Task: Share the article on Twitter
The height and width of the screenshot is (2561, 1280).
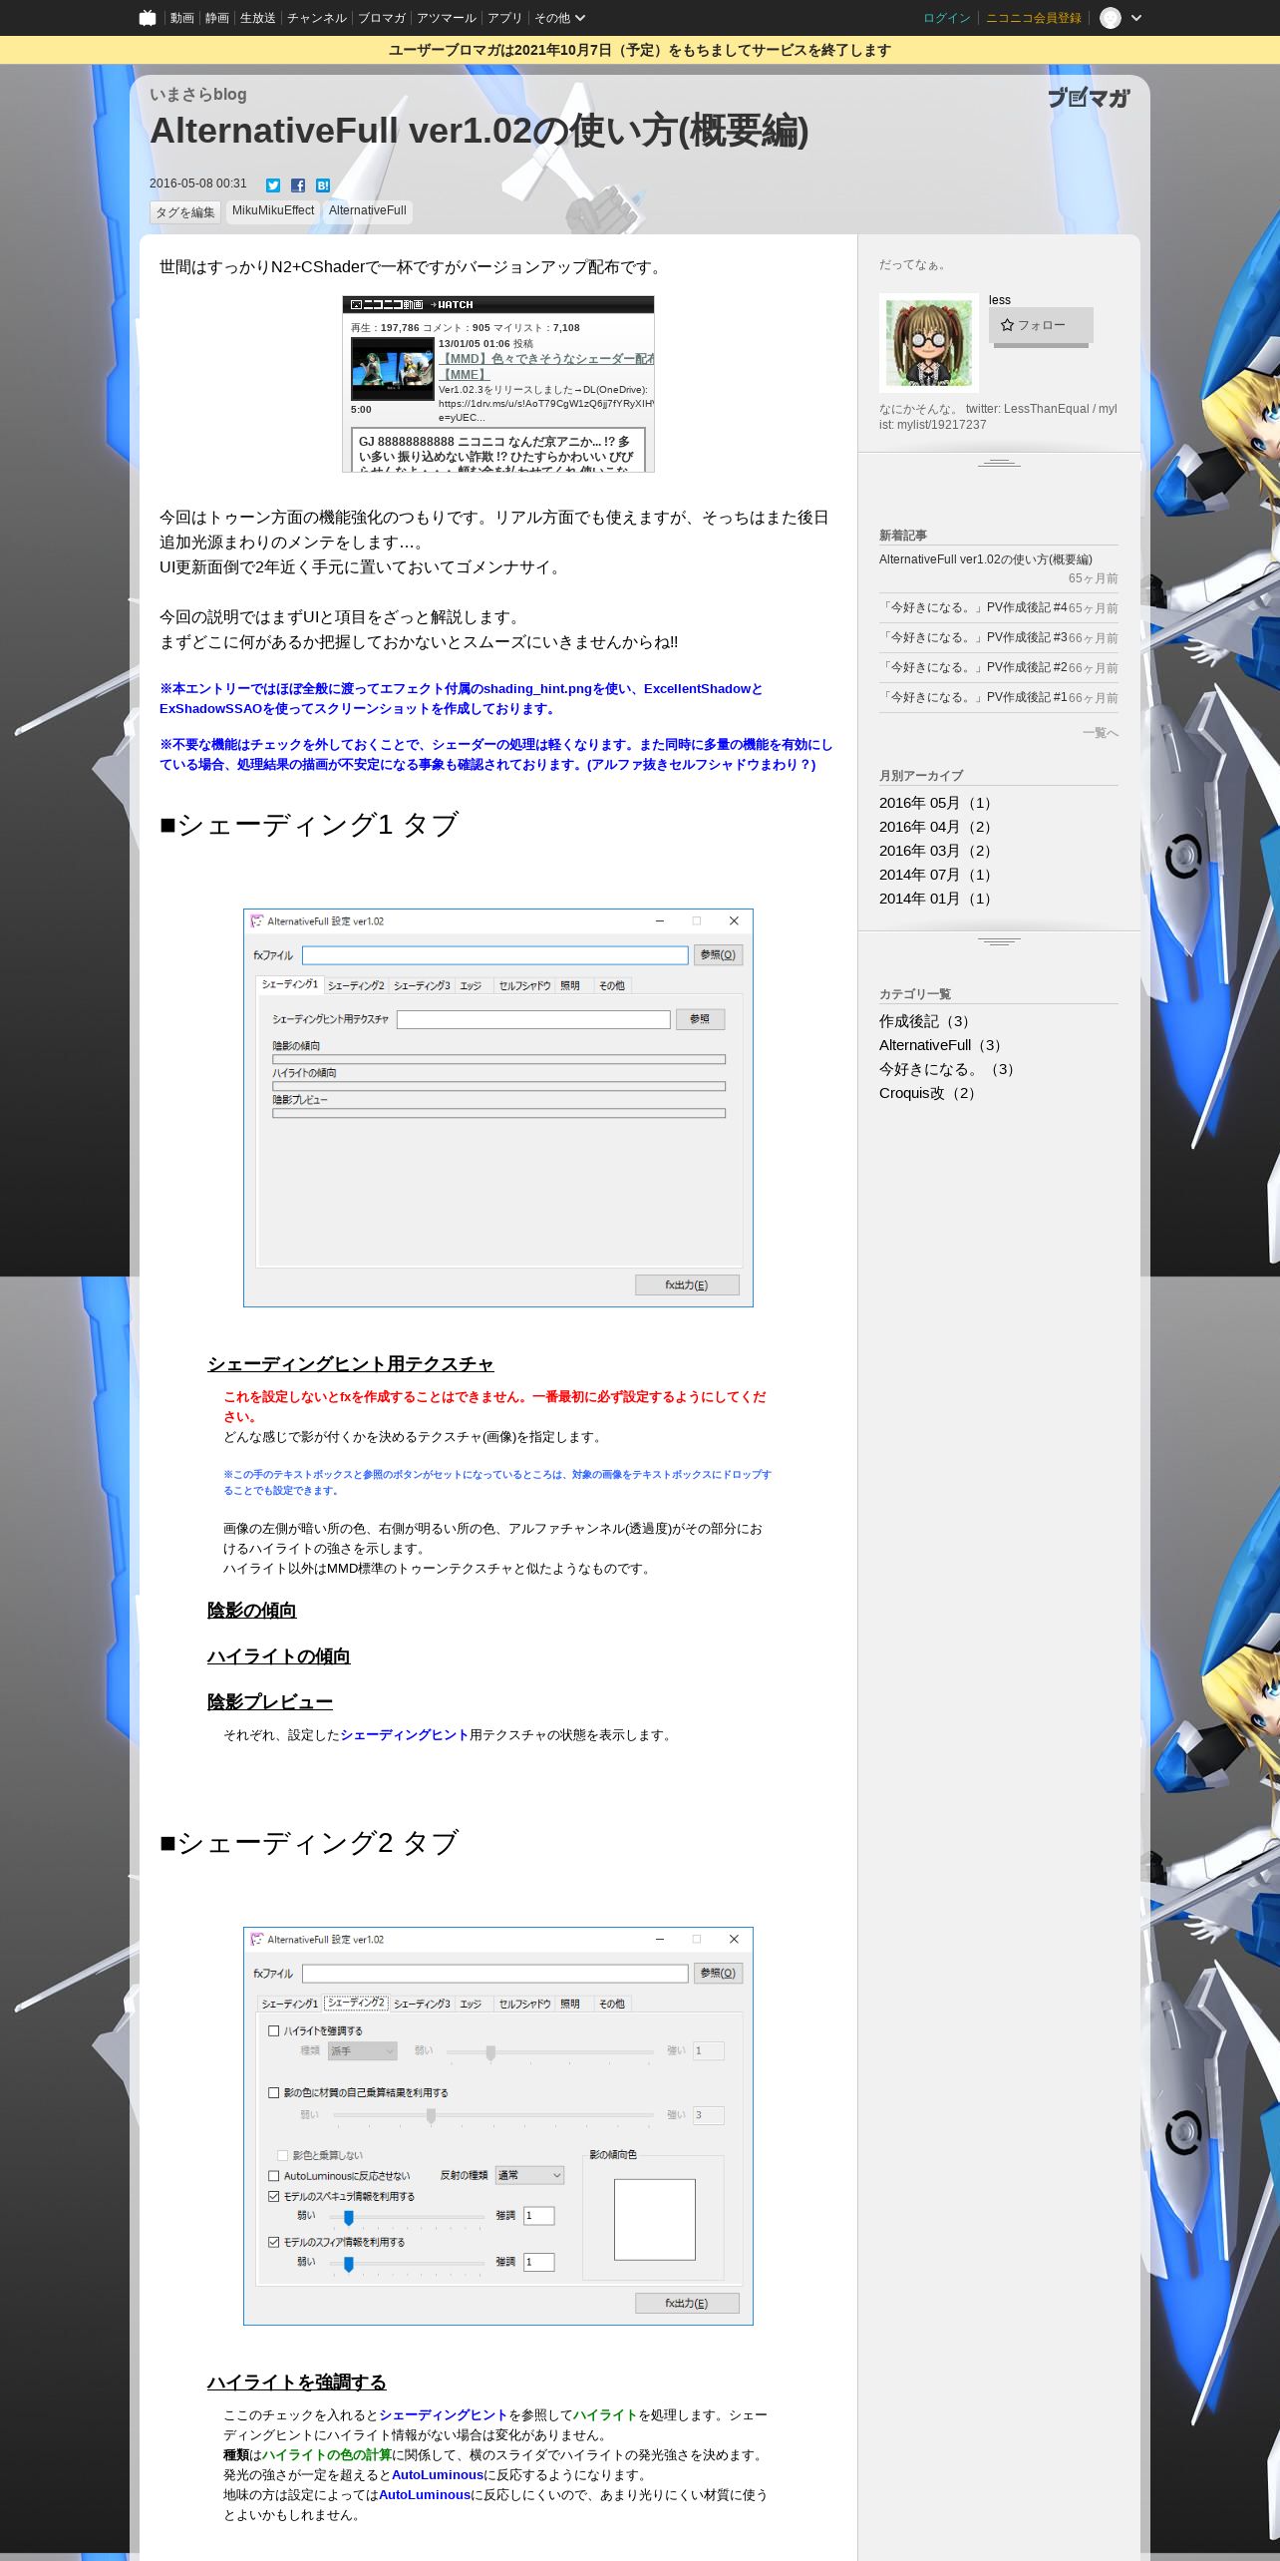Action: 273,185
